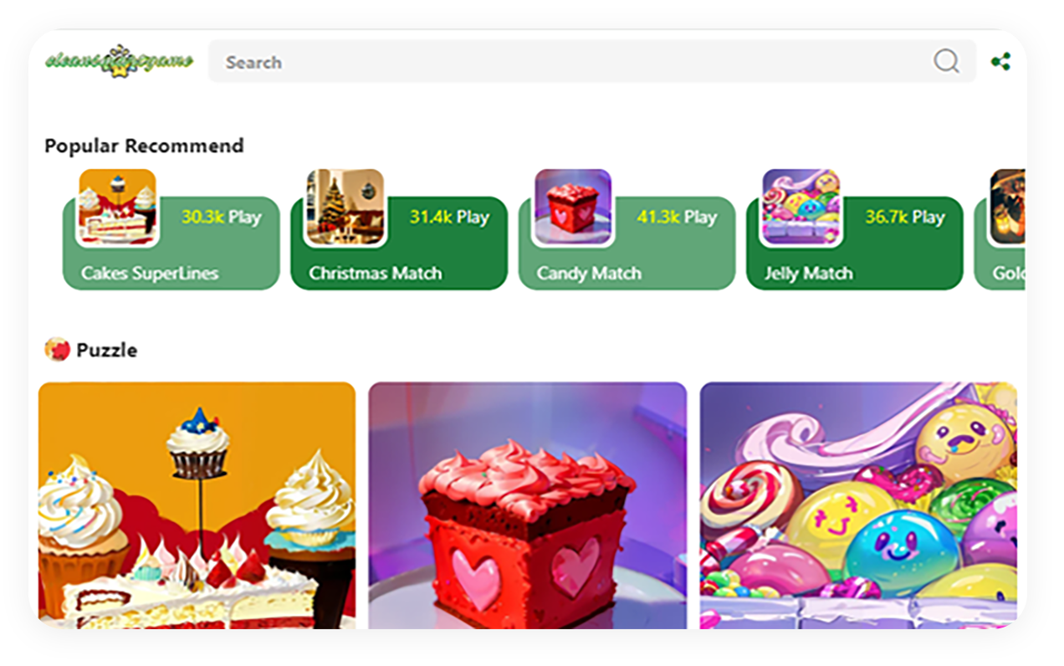Open the large cupcakes puzzle thumbnail
The height and width of the screenshot is (666, 1064).
(197, 505)
